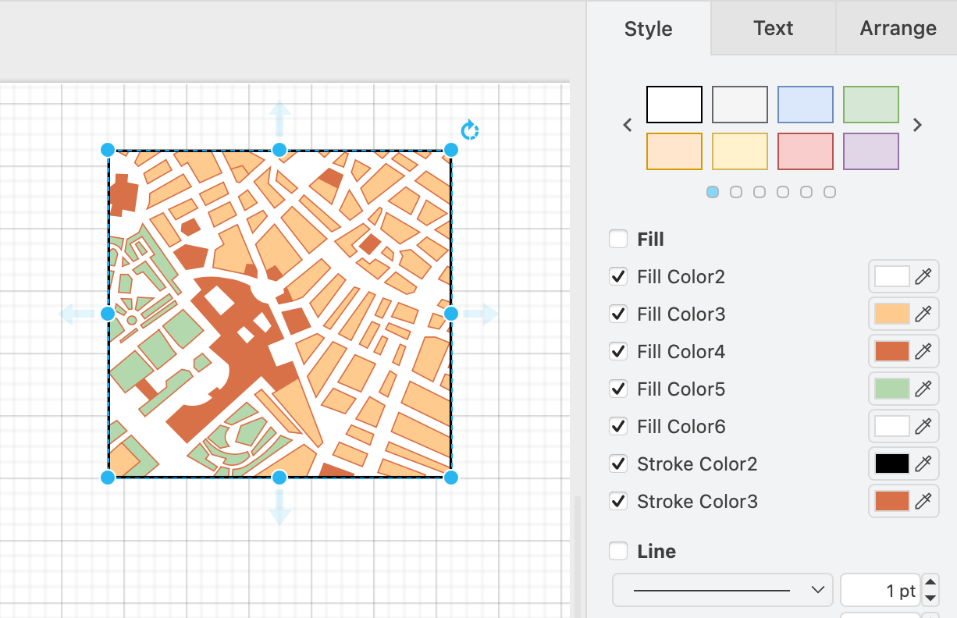The height and width of the screenshot is (618, 957).
Task: Open the Fill Color5 eyedropper picker
Action: pos(923,389)
